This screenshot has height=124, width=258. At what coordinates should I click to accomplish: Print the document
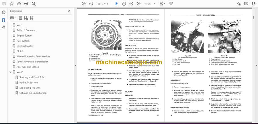tap(26, 4)
